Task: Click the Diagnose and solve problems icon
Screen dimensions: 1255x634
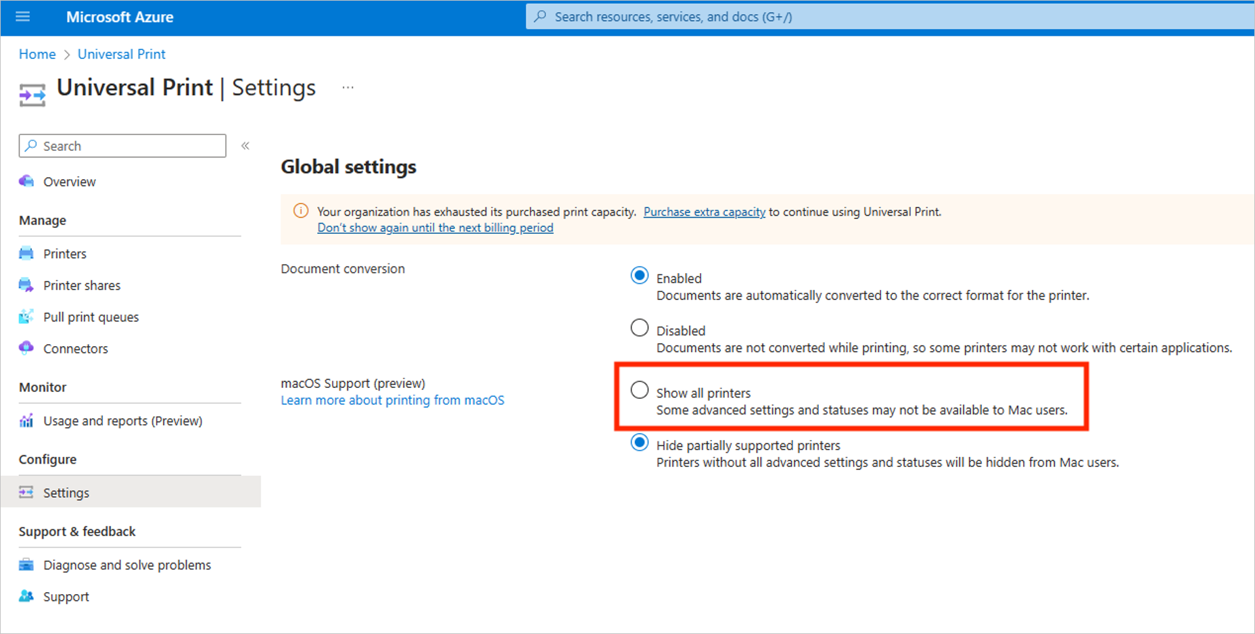Action: click(26, 564)
